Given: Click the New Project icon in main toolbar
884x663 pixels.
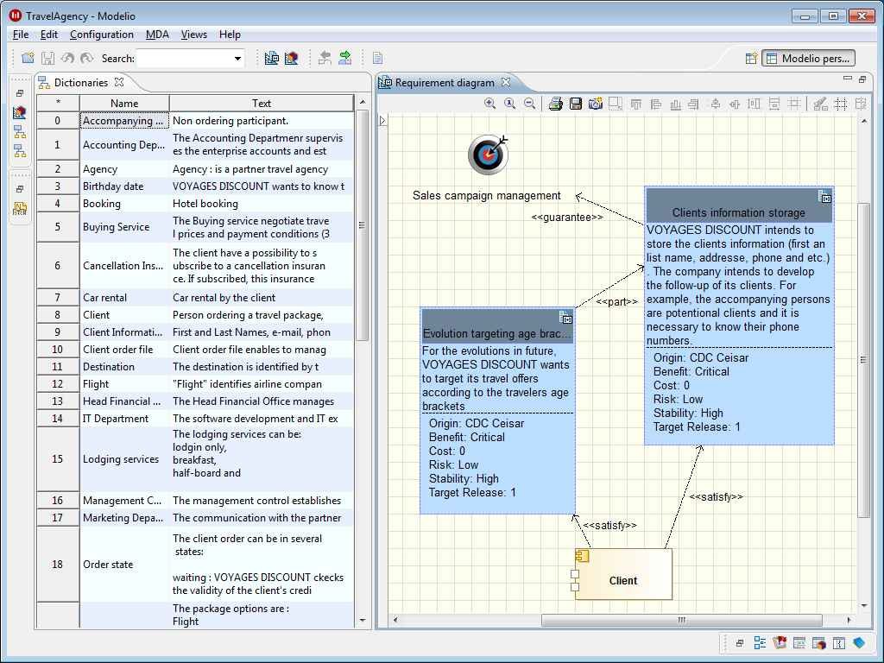Looking at the screenshot, I should pos(27,56).
